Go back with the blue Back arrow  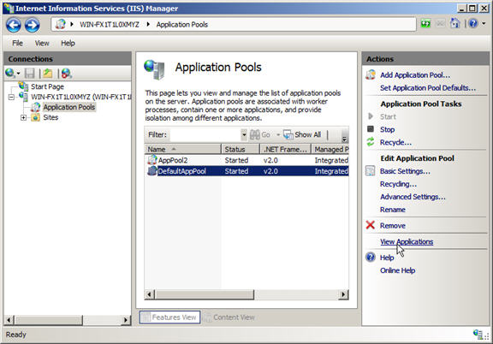(14, 25)
